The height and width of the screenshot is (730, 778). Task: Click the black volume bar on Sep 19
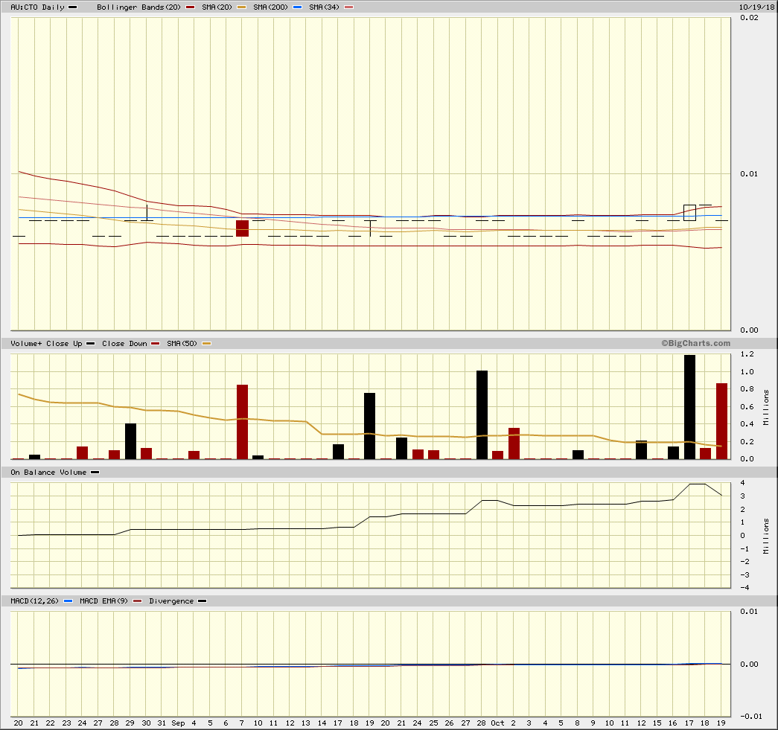370,426
